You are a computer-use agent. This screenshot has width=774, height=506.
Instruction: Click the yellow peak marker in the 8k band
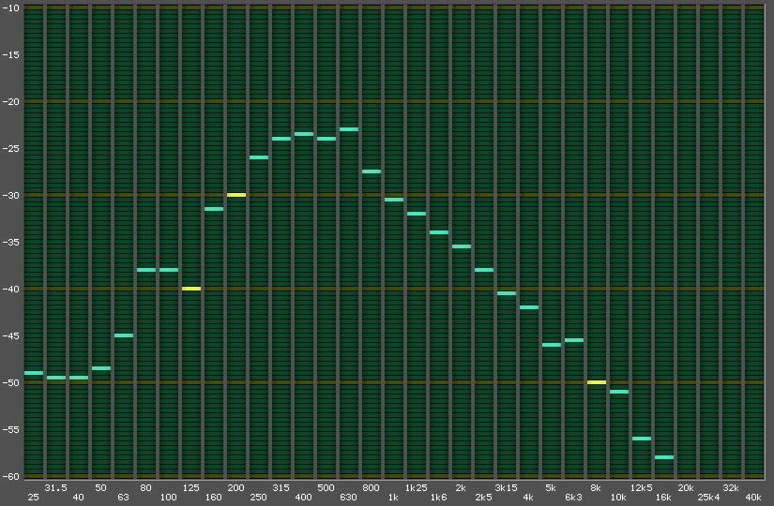click(598, 382)
